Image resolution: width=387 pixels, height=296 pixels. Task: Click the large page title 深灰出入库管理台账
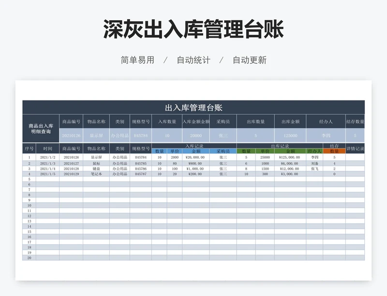tap(193, 29)
